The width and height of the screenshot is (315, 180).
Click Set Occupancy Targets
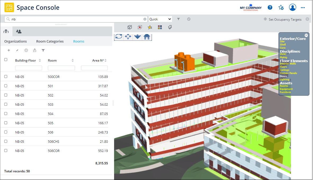click(285, 19)
